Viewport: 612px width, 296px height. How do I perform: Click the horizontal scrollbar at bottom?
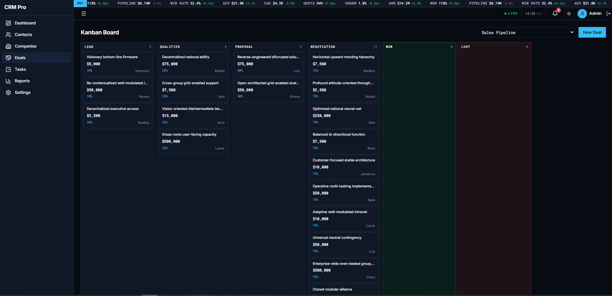click(150, 295)
